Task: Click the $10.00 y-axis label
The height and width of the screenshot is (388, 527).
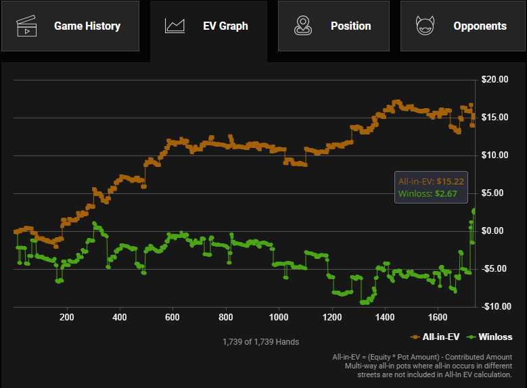Action: 495,155
